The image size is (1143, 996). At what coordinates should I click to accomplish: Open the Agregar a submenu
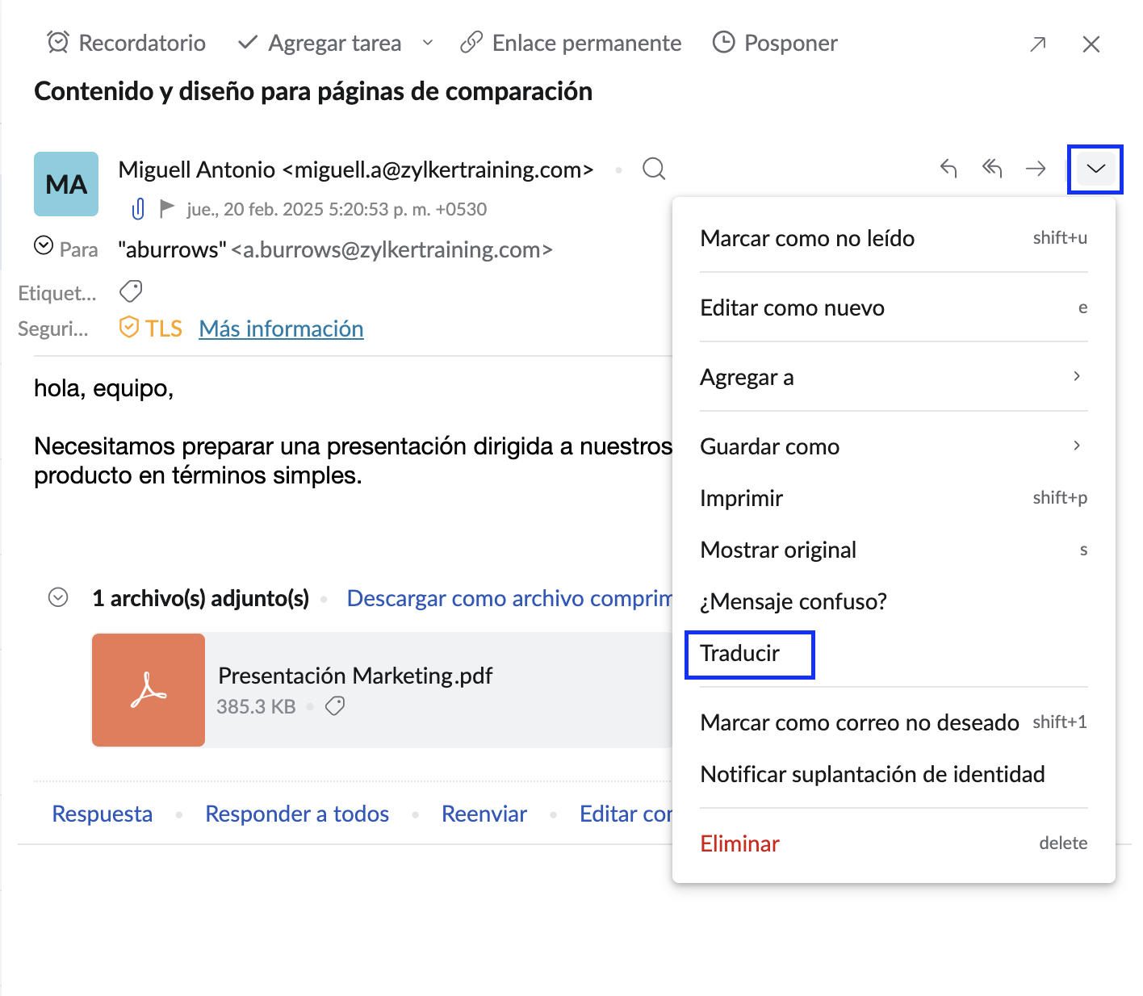[x=893, y=377]
